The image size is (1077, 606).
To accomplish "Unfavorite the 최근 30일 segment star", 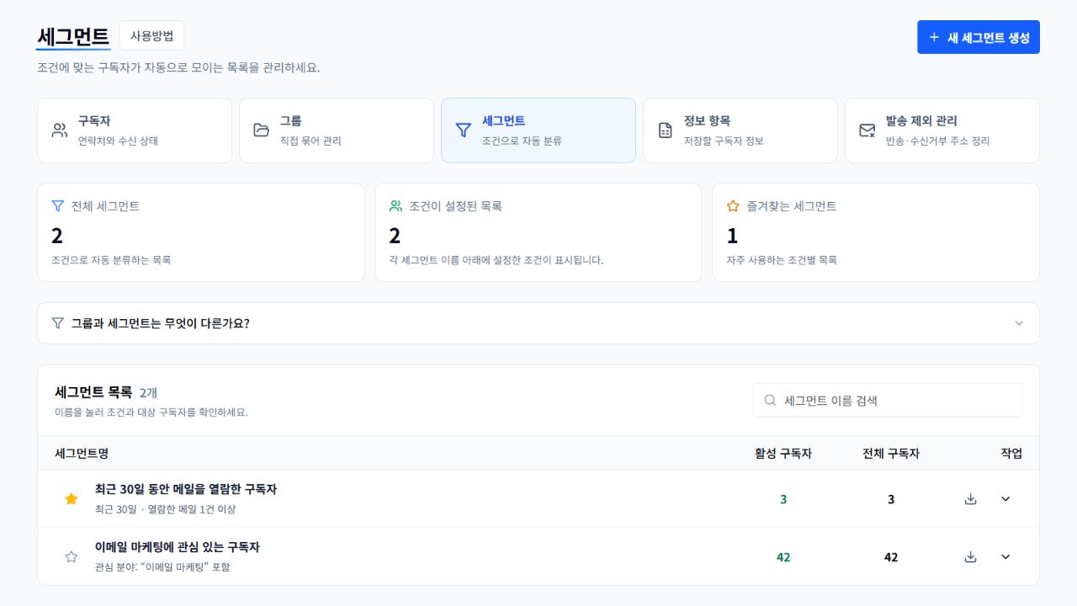I will point(72,499).
